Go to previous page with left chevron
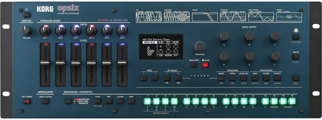Image resolution: width=322 pixels, height=120 pixels. 144,78
